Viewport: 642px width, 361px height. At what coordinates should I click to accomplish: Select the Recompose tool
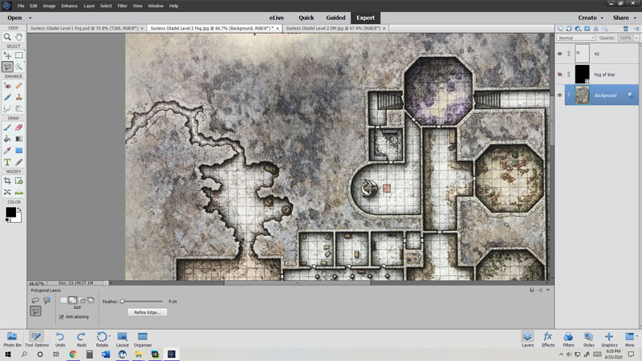(18, 180)
